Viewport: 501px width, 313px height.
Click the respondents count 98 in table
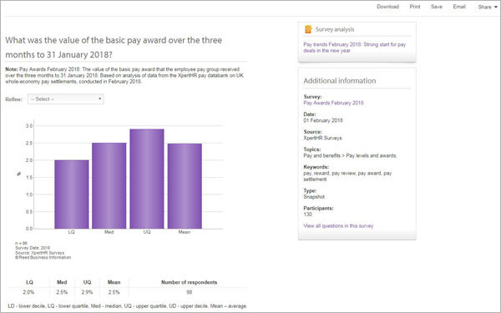point(190,292)
